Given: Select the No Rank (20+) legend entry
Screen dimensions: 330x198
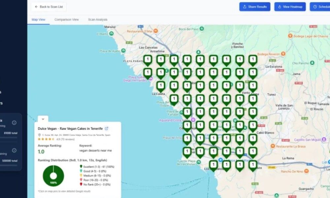Looking at the screenshot, I should point(95,184).
